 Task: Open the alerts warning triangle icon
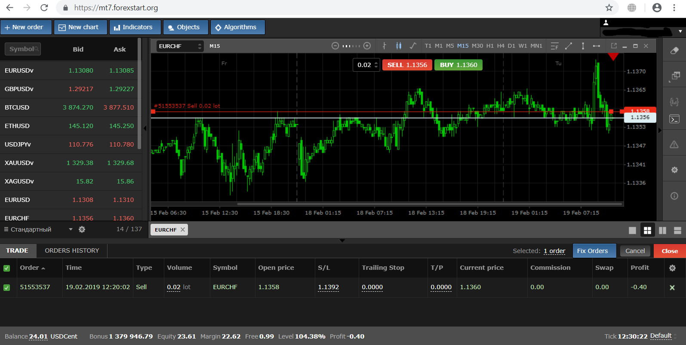pos(674,144)
